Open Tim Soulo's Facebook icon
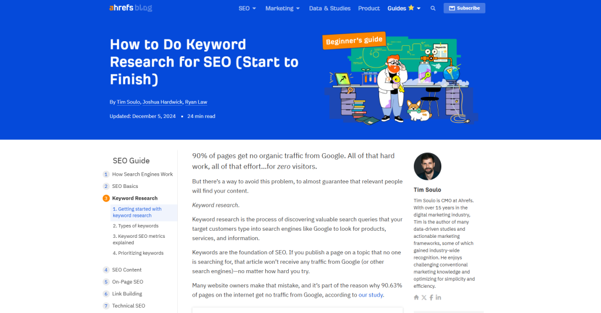This screenshot has height=313, width=601. pyautogui.click(x=431, y=297)
